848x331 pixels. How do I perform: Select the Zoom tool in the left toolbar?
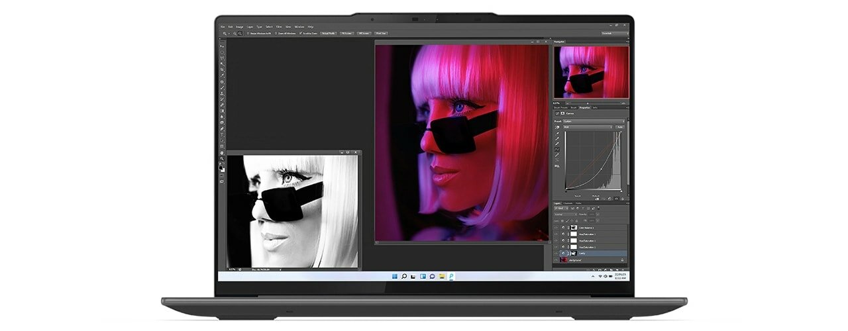(x=222, y=159)
